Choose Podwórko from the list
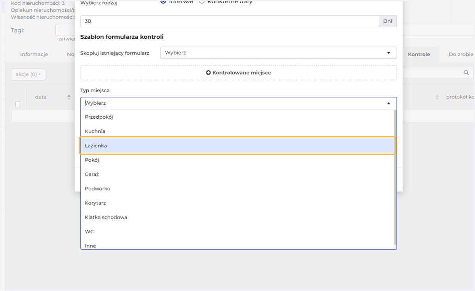This screenshot has height=291, width=475. pos(237,189)
